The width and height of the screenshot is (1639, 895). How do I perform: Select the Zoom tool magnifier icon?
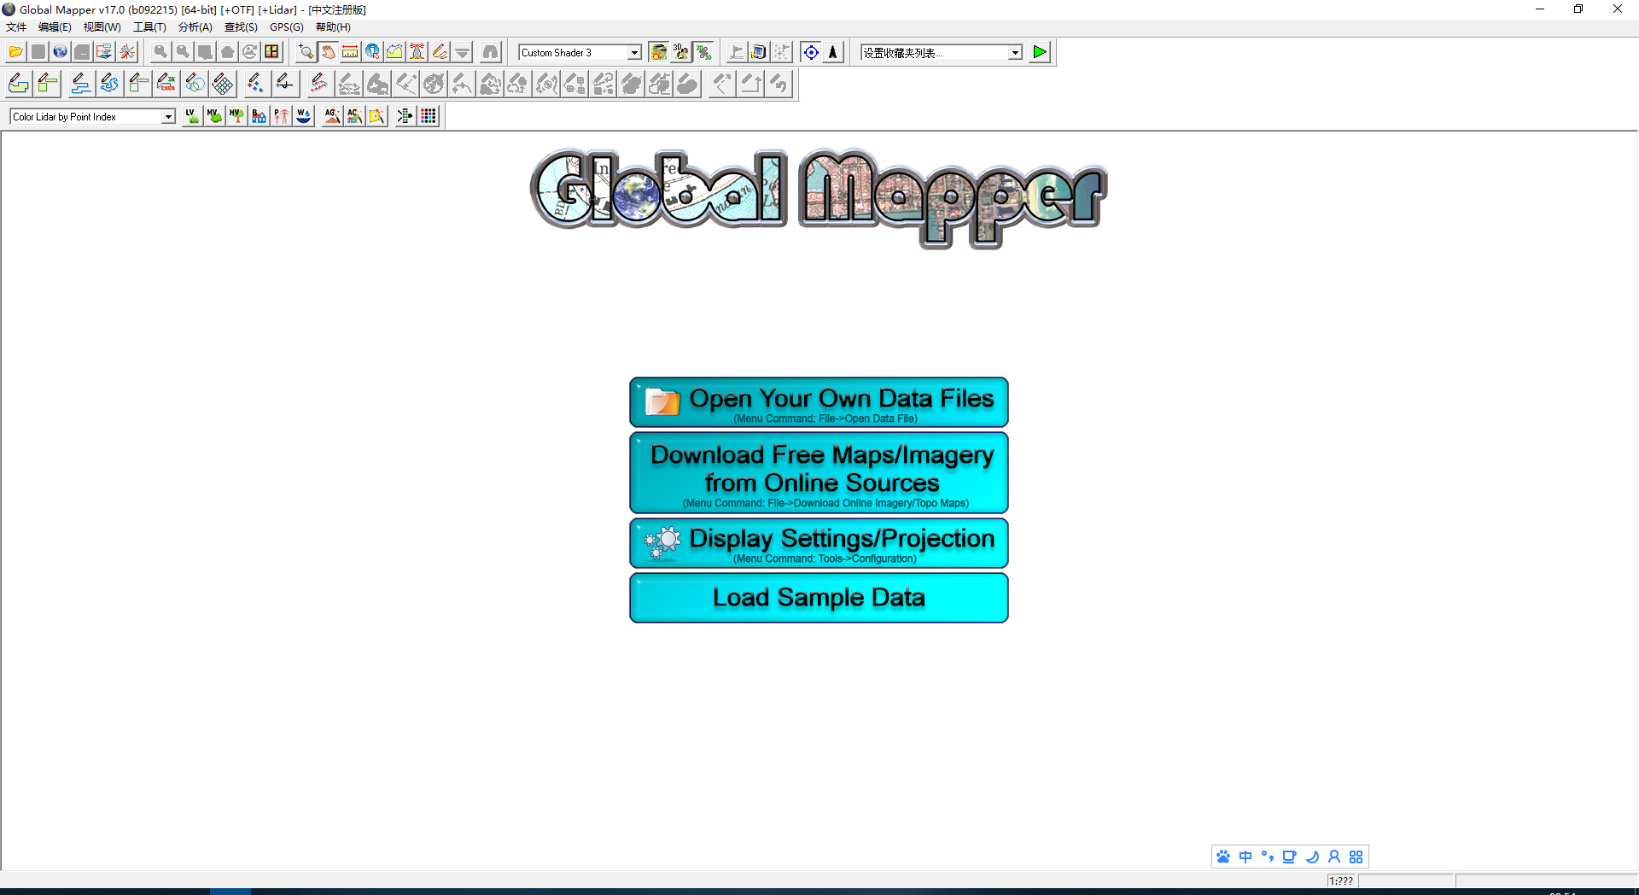[306, 52]
